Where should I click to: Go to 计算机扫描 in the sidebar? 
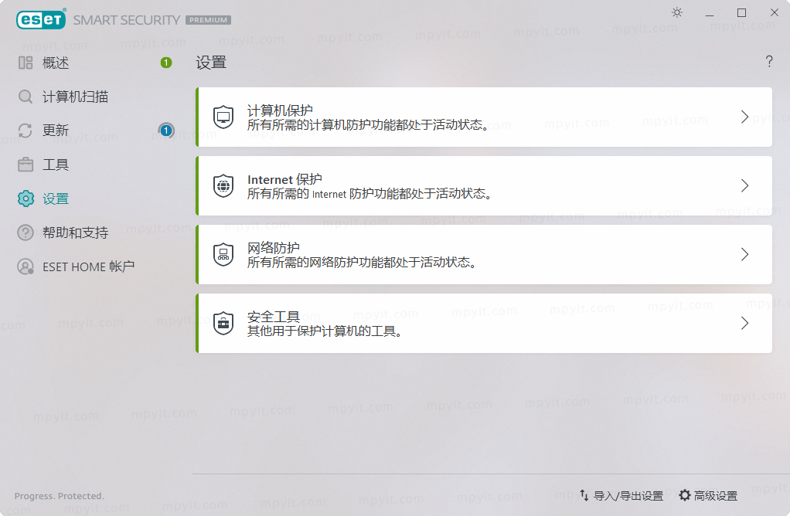(x=75, y=97)
